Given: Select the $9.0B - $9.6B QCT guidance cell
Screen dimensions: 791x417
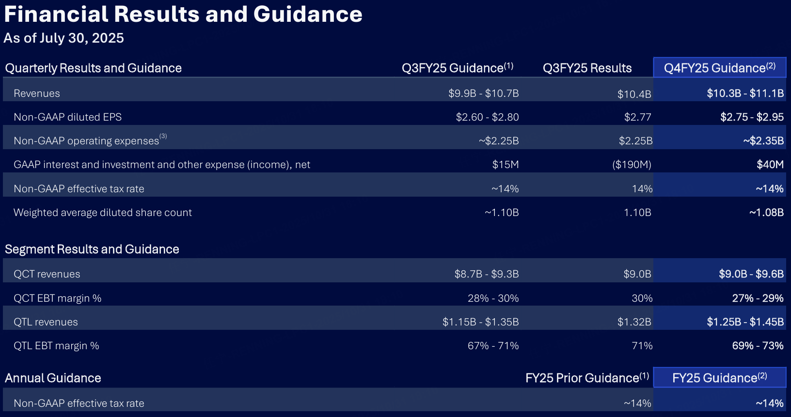Looking at the screenshot, I should 751,274.
